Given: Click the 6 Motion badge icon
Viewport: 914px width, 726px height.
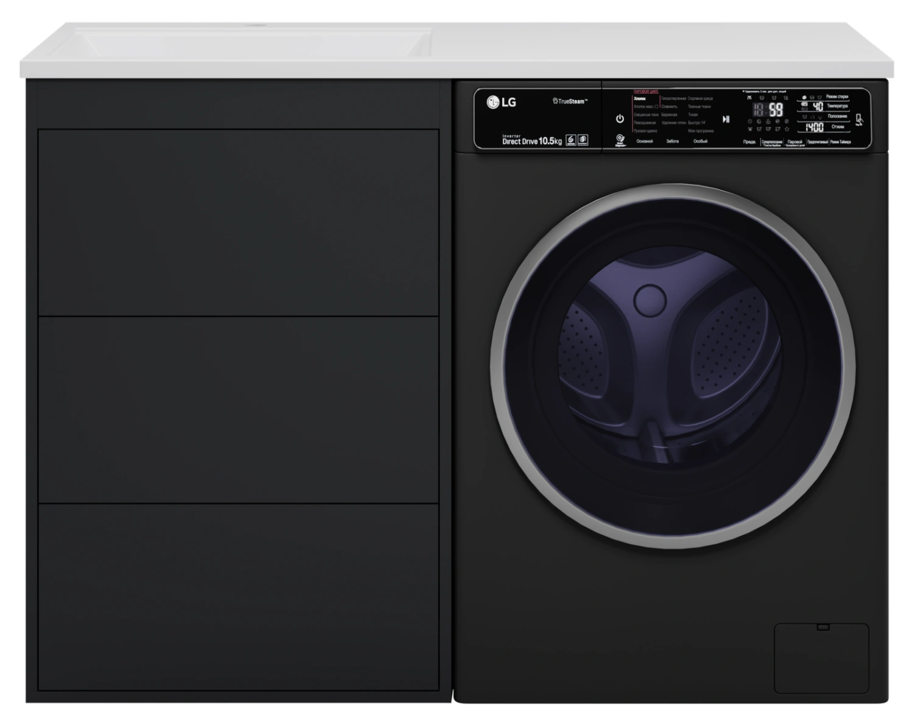Looking at the screenshot, I should coord(570,140).
